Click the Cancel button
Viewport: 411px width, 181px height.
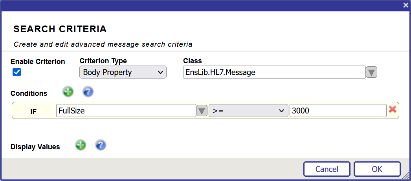[327, 169]
